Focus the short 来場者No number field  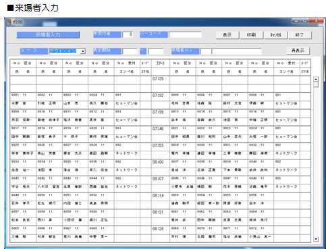205,51
